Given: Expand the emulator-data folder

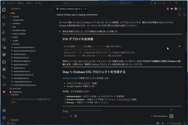Looking at the screenshot, I should pos(19,30).
